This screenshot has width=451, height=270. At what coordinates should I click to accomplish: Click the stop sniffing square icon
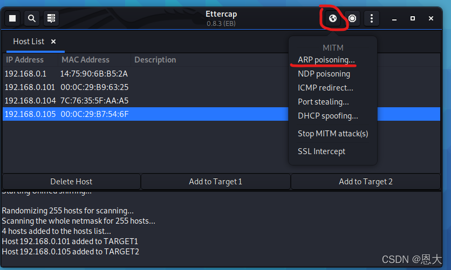coord(12,18)
